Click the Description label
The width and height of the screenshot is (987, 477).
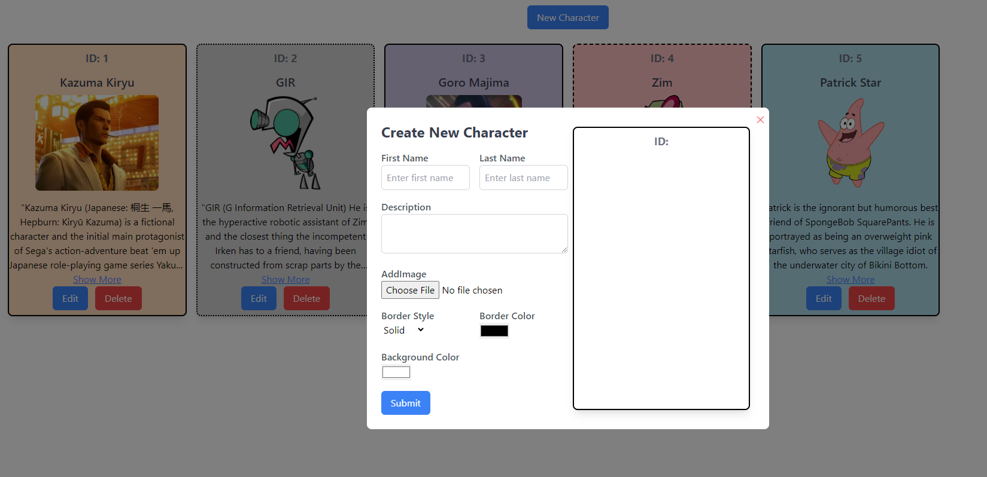point(406,207)
